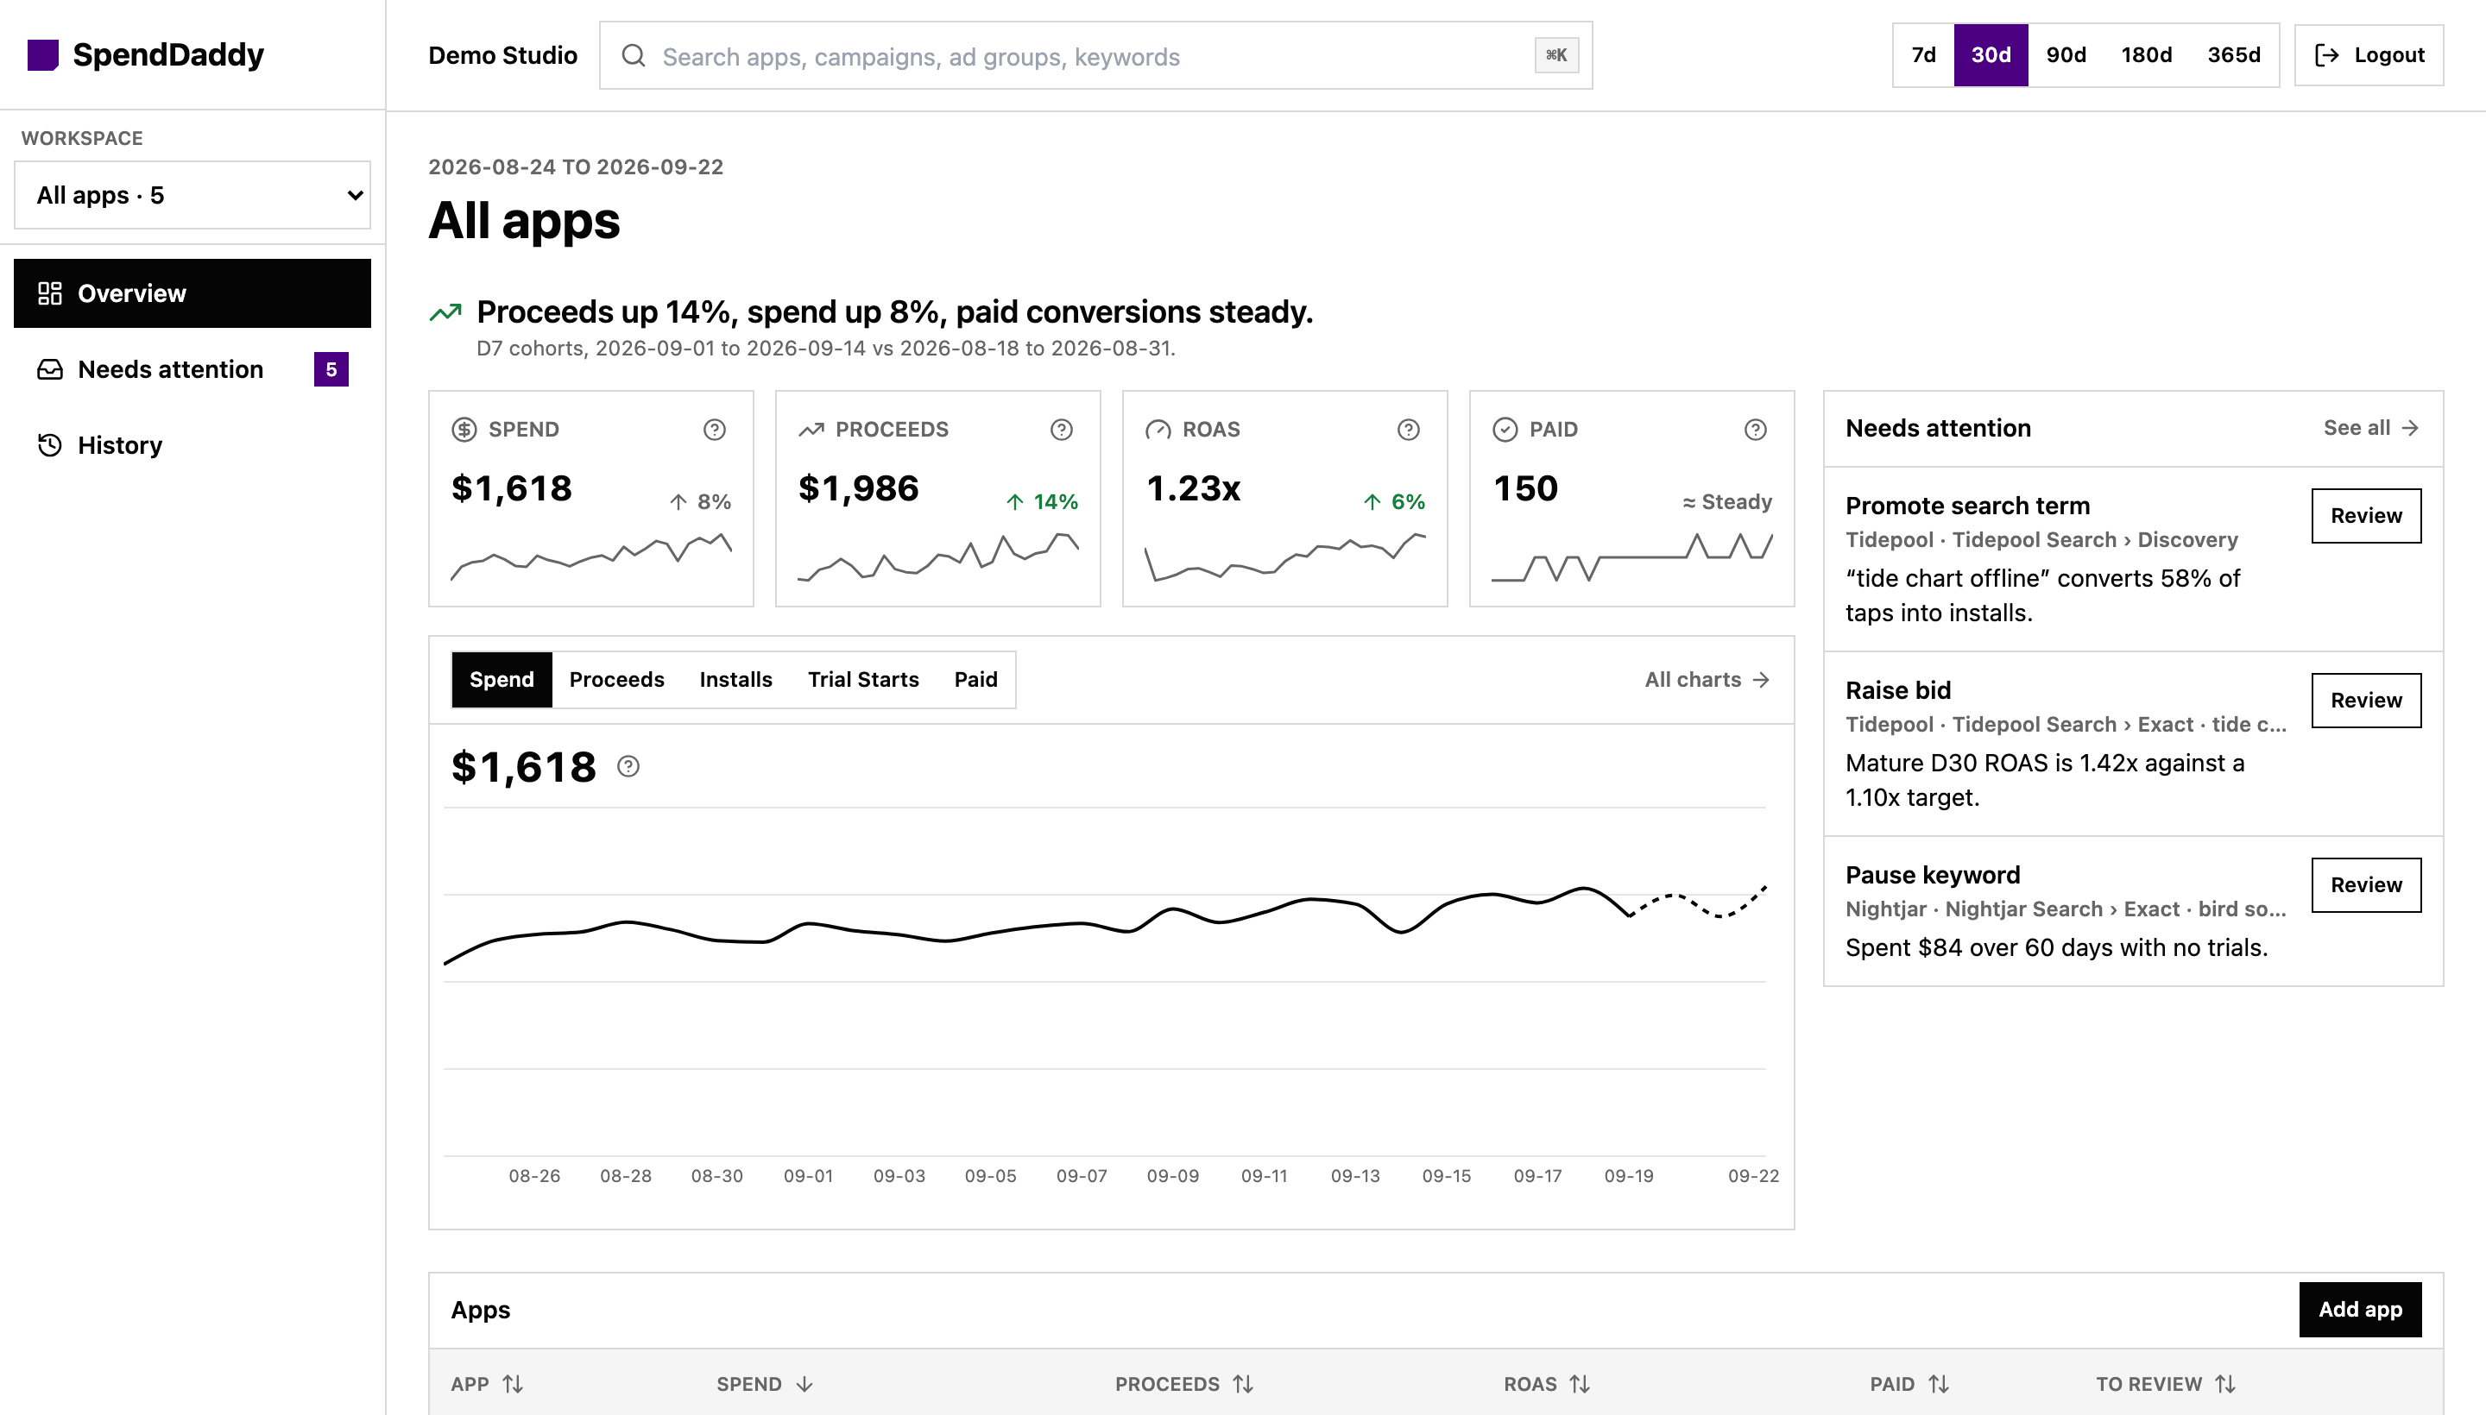Click the Demo Studio label
Image resolution: width=2486 pixels, height=1415 pixels.
(x=502, y=55)
